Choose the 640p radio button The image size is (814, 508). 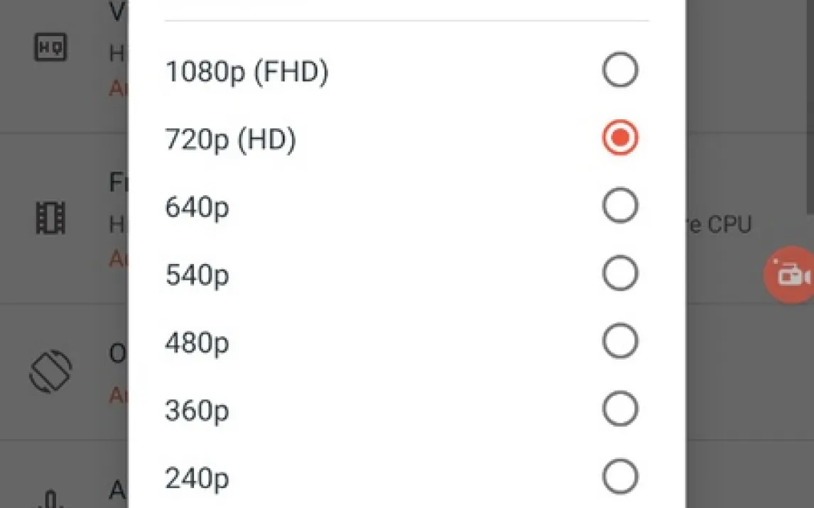click(620, 206)
